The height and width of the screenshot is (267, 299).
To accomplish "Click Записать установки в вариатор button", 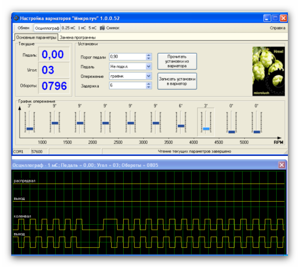I will tap(177, 81).
